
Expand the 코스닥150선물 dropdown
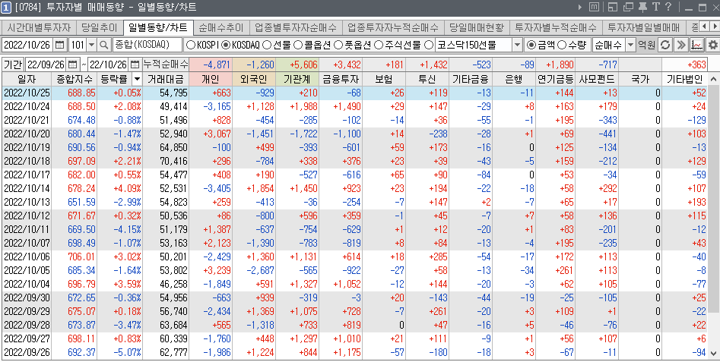pyautogui.click(x=516, y=45)
